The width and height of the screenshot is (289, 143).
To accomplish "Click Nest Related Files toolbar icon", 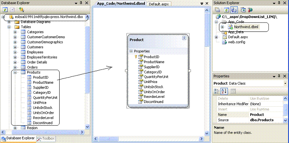I will [234, 10].
